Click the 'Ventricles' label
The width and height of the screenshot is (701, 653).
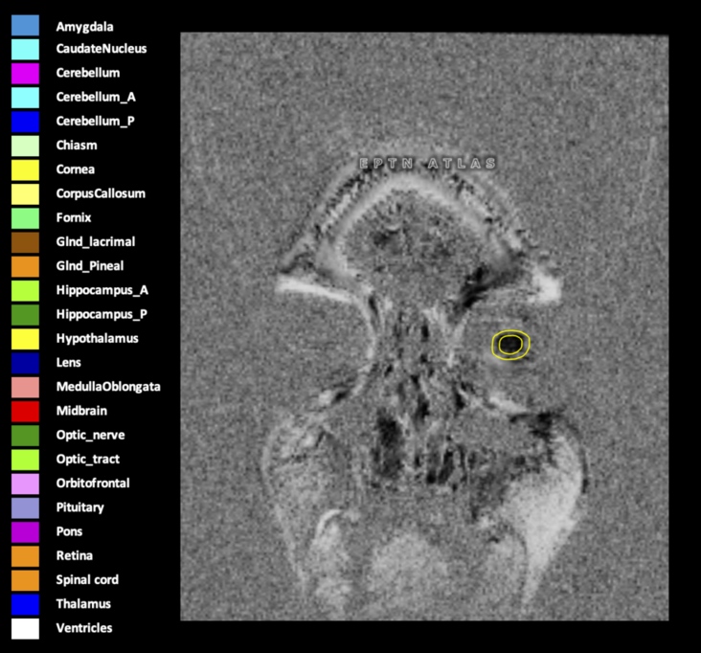(84, 627)
